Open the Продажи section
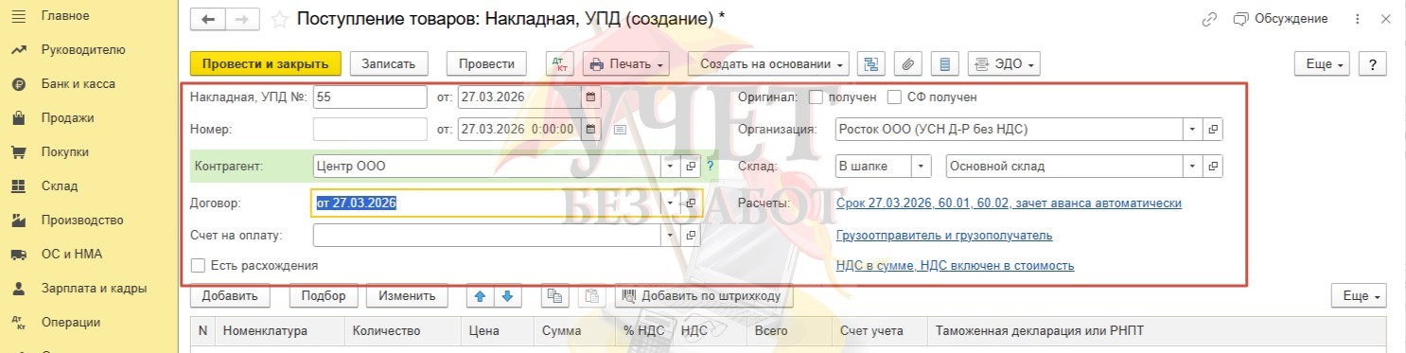The width and height of the screenshot is (1406, 353). 67,118
